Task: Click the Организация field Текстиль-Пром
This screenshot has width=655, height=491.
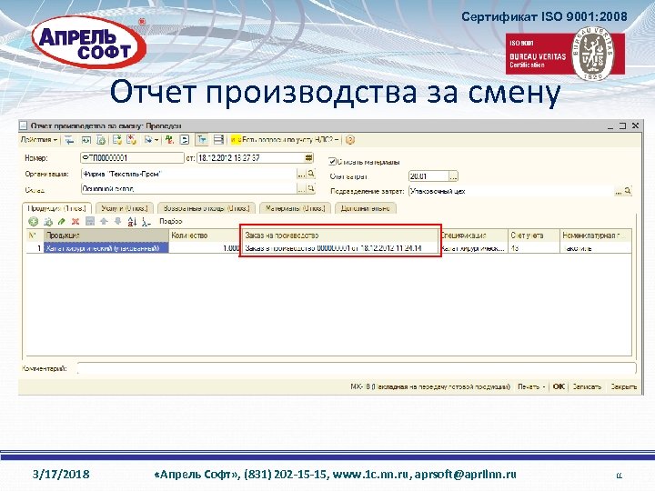Action: pyautogui.click(x=188, y=174)
